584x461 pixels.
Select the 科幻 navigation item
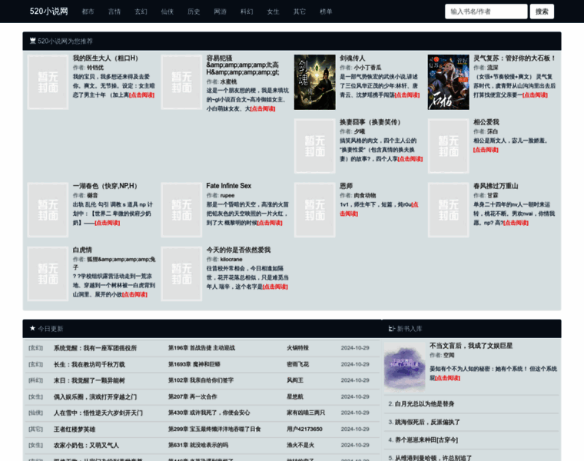[x=247, y=12]
